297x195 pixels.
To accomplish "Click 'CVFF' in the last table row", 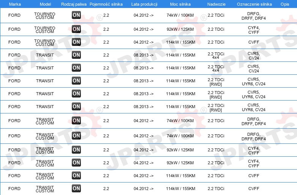I will click(x=254, y=189).
